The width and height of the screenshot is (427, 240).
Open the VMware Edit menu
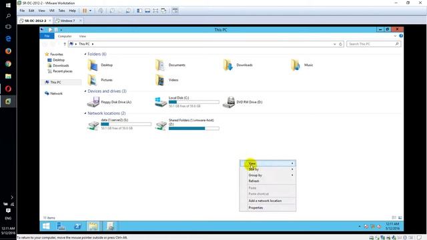pyautogui.click(x=31, y=11)
